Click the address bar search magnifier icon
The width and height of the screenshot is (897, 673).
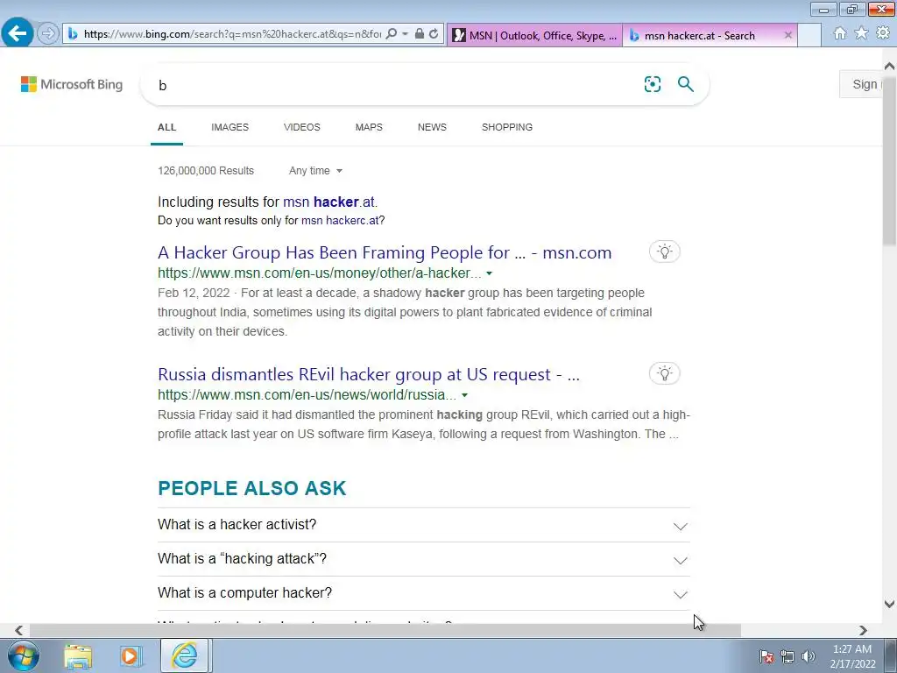(x=392, y=34)
